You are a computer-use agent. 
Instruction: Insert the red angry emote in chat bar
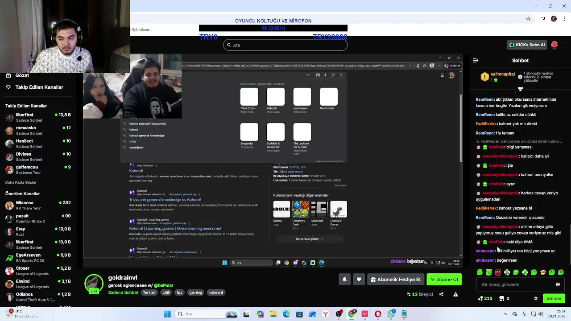498,272
